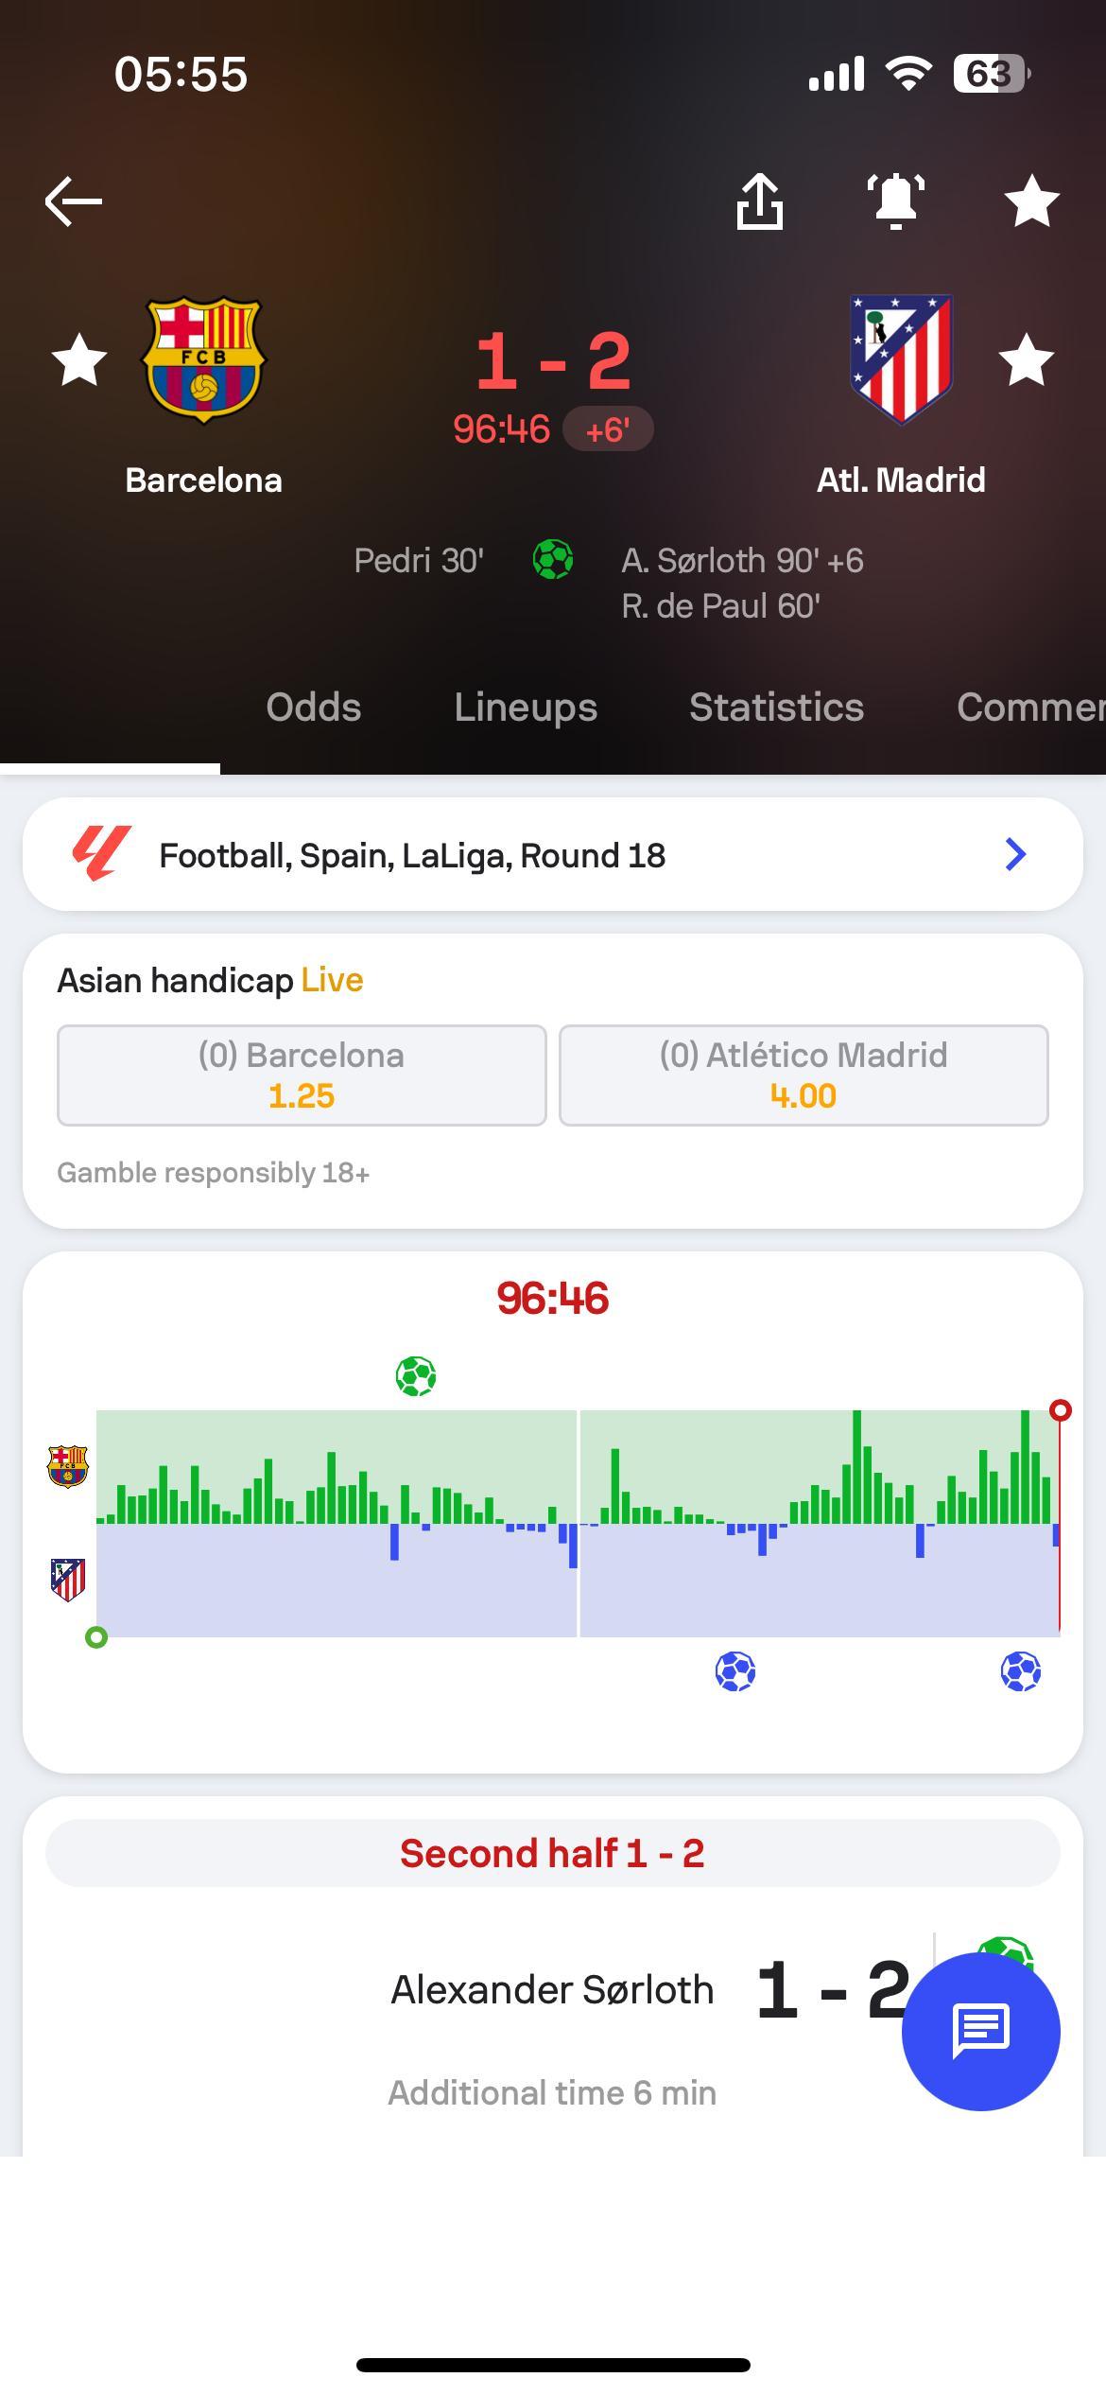Image resolution: width=1106 pixels, height=2395 pixels.
Task: Tap the green Barcelona goal marker on graph
Action: (416, 1376)
